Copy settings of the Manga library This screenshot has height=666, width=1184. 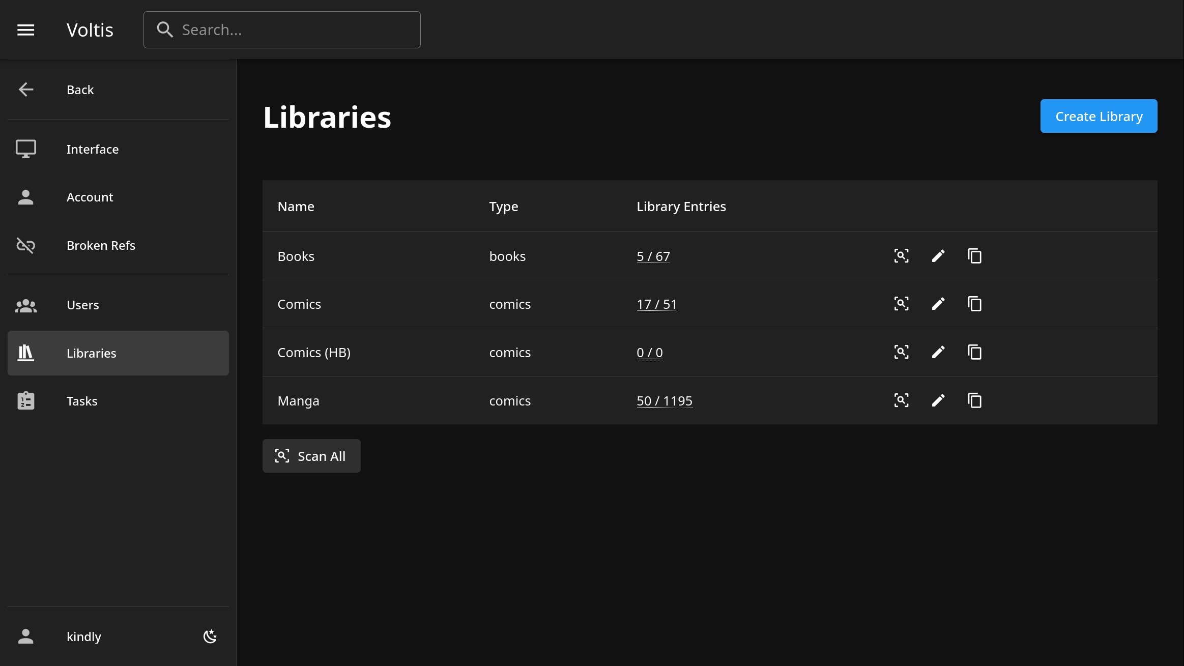[x=974, y=400]
